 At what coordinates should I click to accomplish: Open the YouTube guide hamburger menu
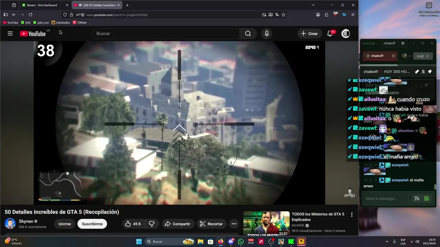10,34
